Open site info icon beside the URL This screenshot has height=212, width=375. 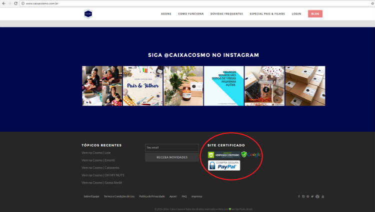[x=23, y=3]
